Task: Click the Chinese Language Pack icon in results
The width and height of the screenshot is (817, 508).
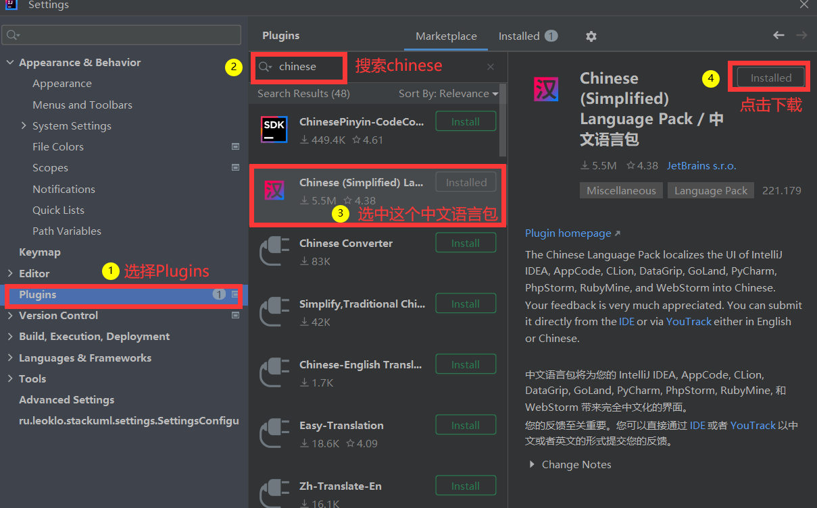Action: pyautogui.click(x=274, y=190)
